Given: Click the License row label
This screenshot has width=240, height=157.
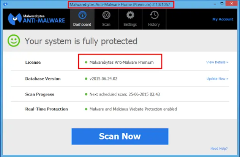Looking at the screenshot, I should tap(33, 62).
